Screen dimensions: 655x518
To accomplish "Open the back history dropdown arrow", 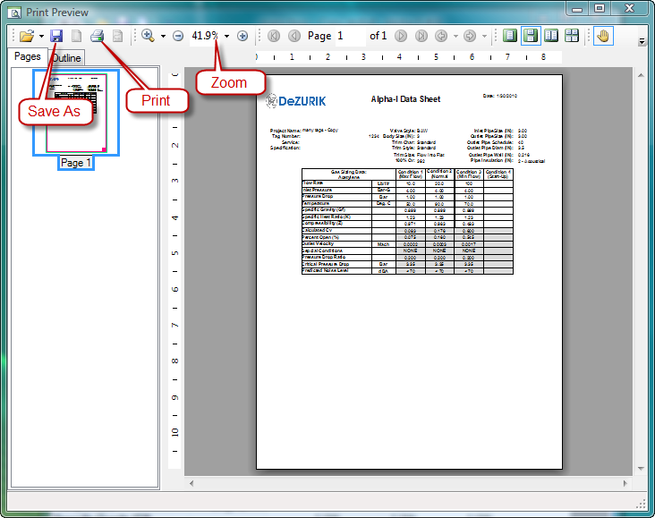I will pyautogui.click(x=455, y=37).
